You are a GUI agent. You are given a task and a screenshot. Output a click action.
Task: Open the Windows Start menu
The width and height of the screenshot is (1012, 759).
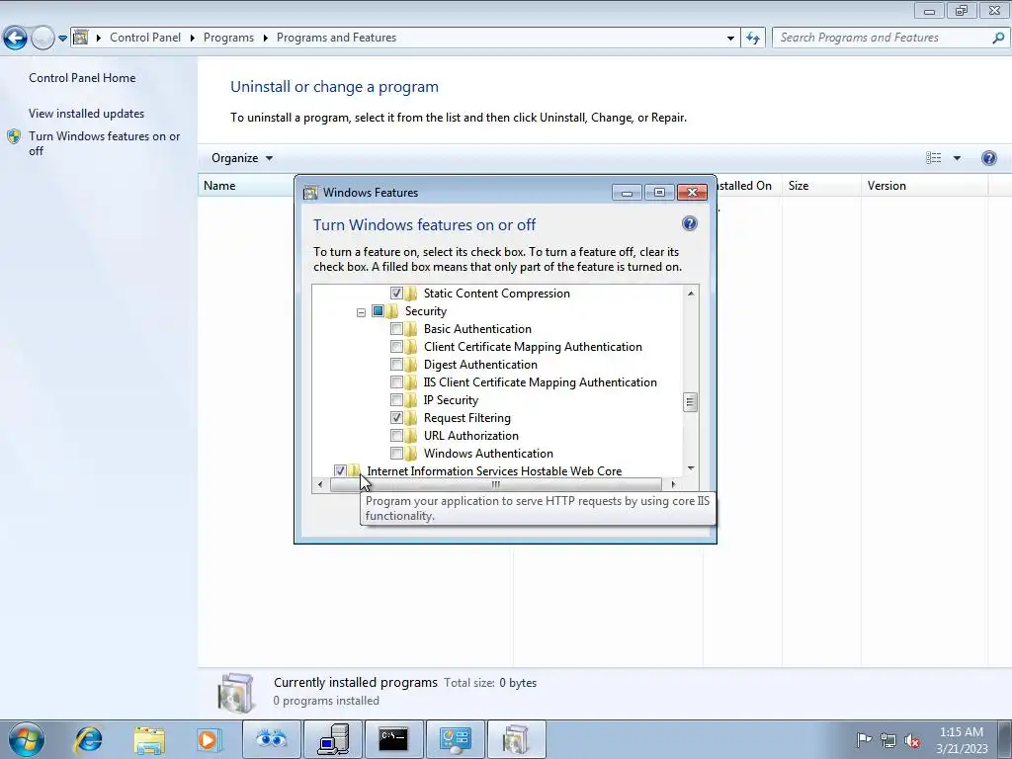coord(26,739)
